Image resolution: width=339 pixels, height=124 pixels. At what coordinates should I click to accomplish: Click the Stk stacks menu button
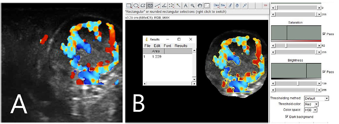click(223, 6)
